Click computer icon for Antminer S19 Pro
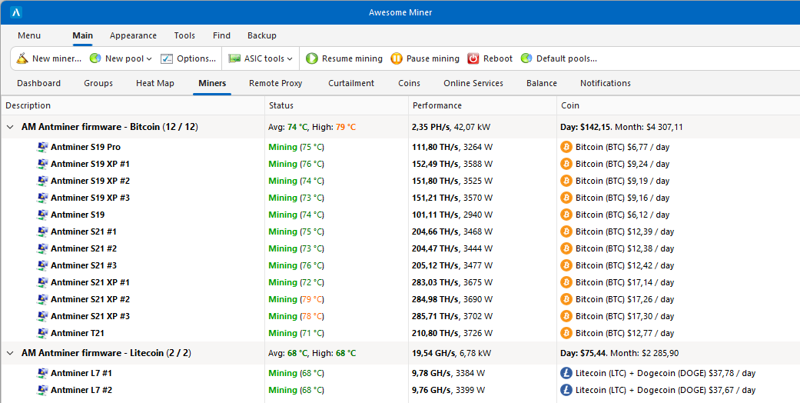 pos(42,147)
